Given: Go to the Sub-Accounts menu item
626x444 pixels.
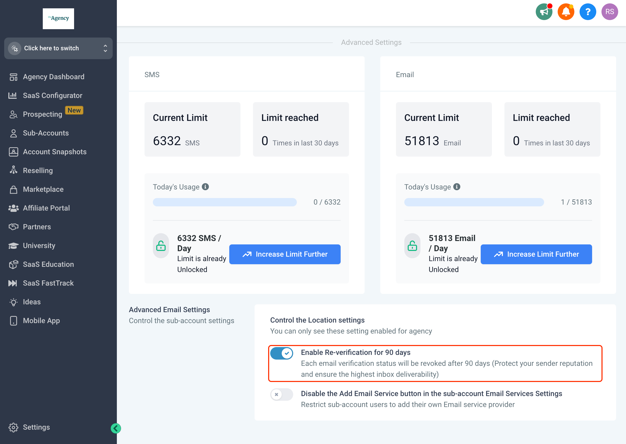Looking at the screenshot, I should coord(46,133).
